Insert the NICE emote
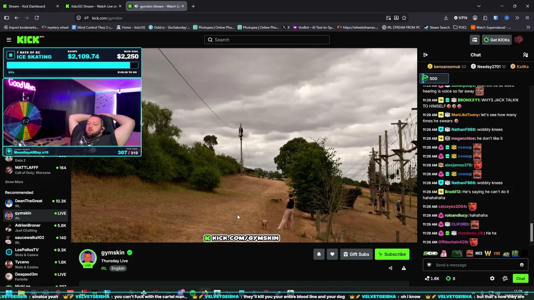Screen dimensions: 534x300 click(479, 253)
